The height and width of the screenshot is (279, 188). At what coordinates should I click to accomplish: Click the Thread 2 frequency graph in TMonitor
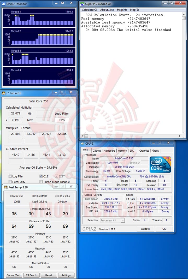click(x=42, y=39)
